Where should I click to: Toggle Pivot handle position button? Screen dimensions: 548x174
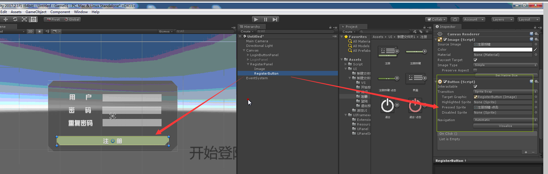coord(53,20)
